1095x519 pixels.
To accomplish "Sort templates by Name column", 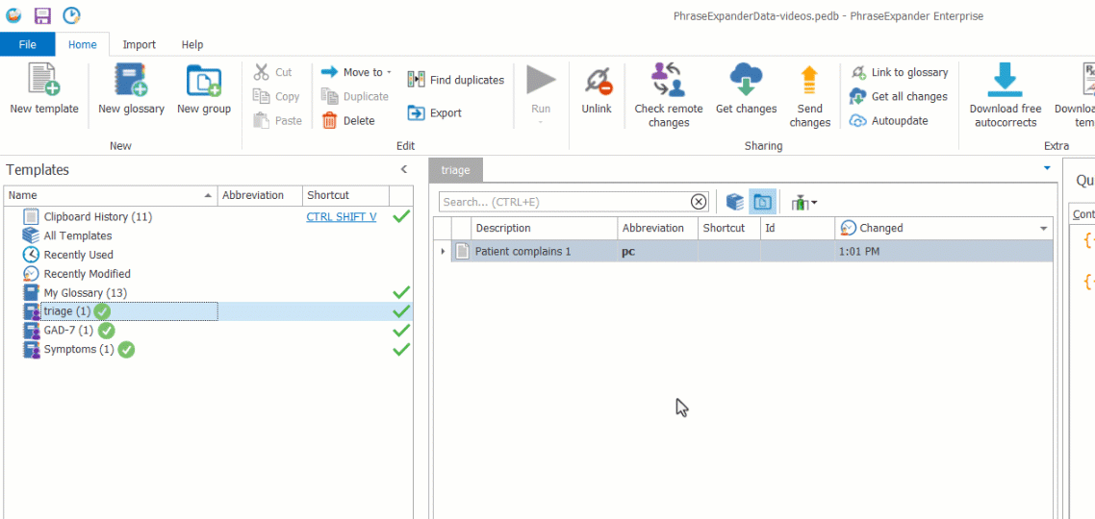I will [x=111, y=195].
